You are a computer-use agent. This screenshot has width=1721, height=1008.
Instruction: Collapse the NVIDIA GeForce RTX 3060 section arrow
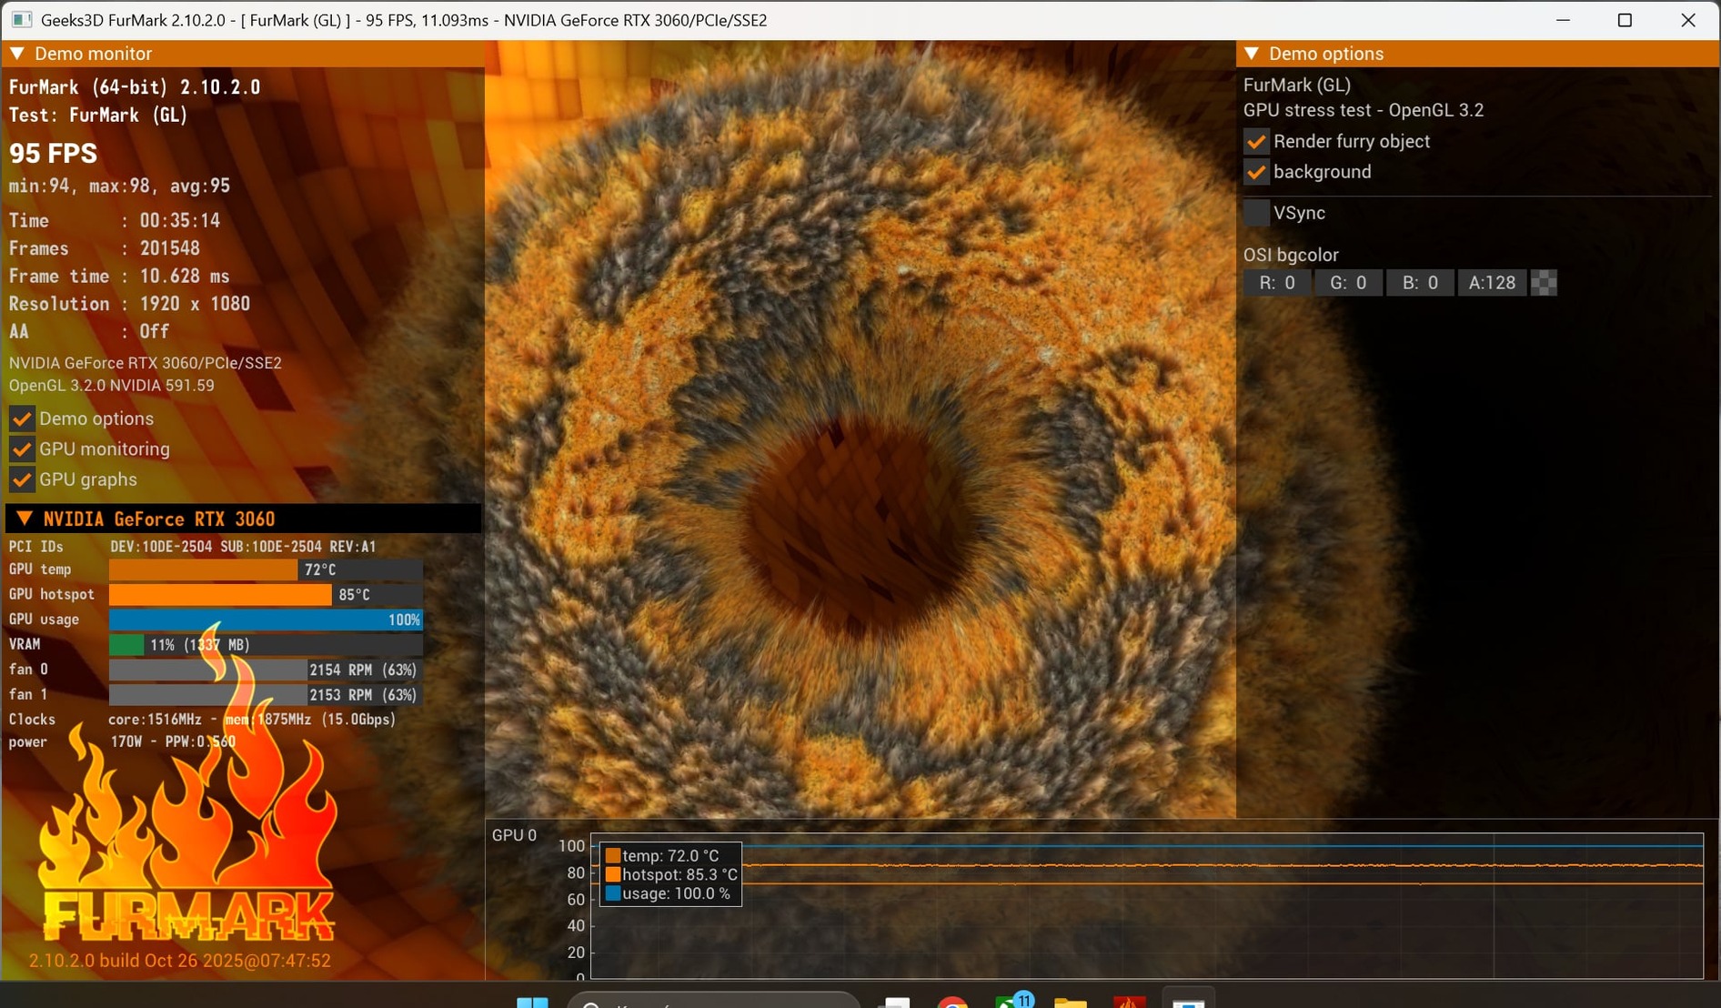coord(25,519)
